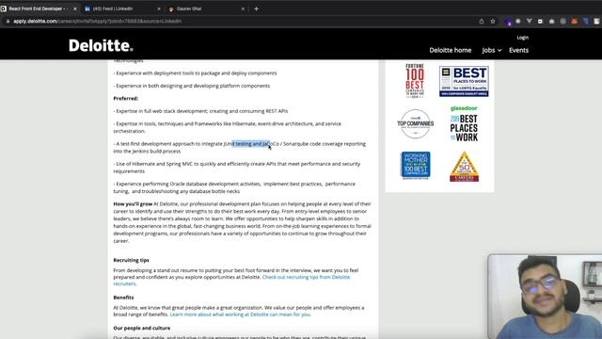Open a new browser tab

coord(257,8)
